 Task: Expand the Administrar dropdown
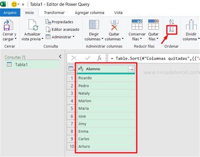click(x=73, y=37)
